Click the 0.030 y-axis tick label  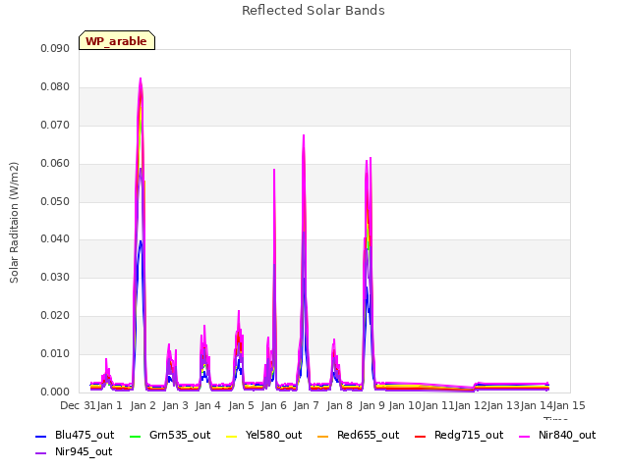click(x=55, y=277)
